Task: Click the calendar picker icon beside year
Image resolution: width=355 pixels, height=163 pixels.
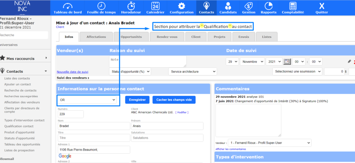Action: 287,61
